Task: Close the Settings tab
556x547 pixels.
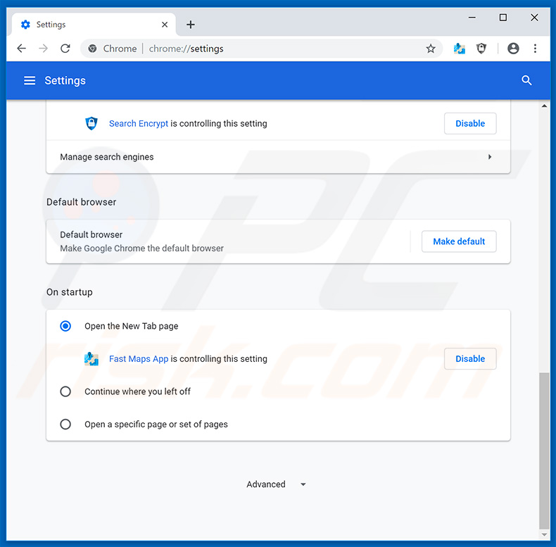Action: coord(165,25)
